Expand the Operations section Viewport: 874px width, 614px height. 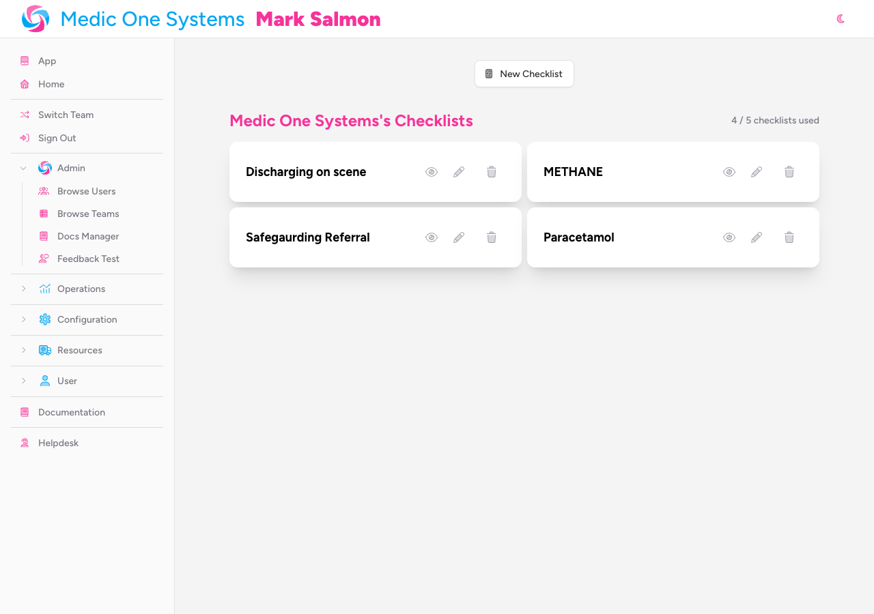coord(23,289)
